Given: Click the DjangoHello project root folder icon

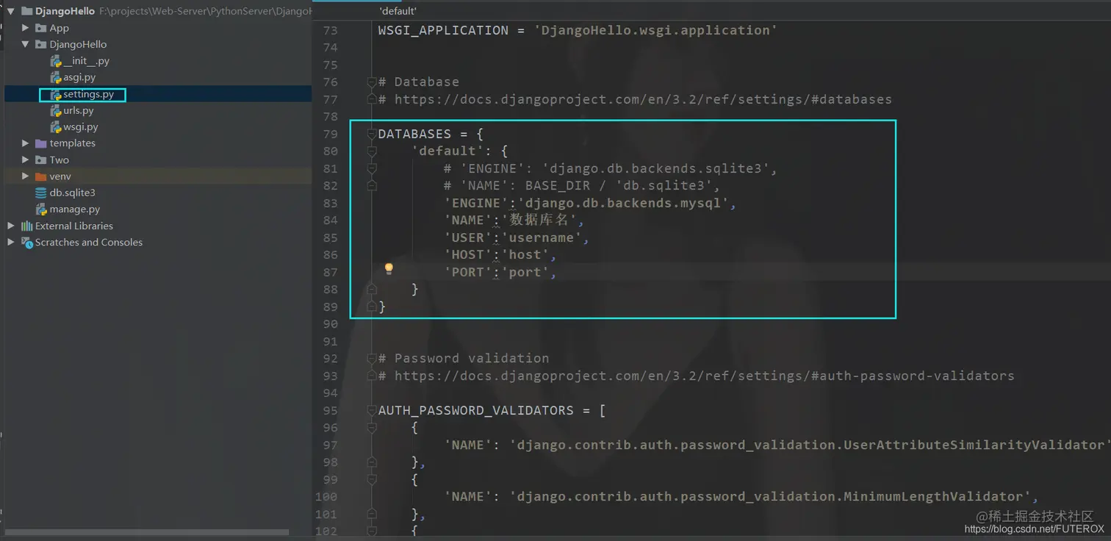Looking at the screenshot, I should (x=27, y=11).
